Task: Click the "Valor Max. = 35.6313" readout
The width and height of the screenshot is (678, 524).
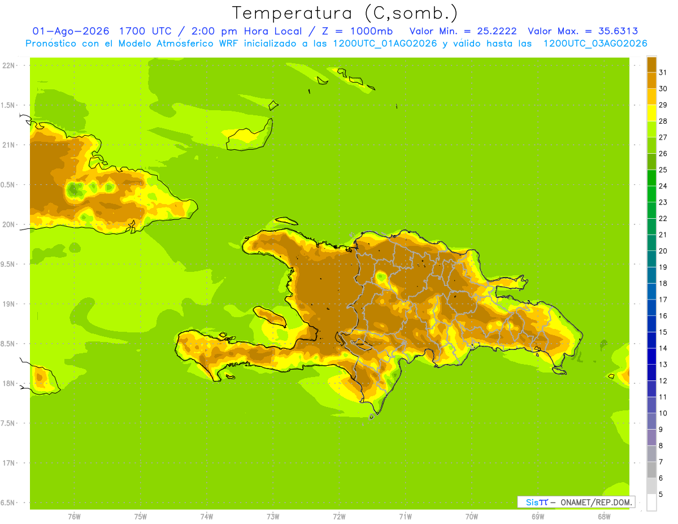Action: tap(583, 31)
